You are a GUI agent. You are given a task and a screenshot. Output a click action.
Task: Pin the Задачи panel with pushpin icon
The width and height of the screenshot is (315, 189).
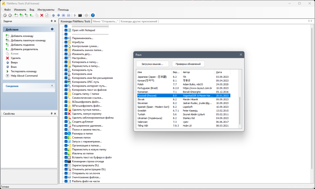tap(52, 21)
